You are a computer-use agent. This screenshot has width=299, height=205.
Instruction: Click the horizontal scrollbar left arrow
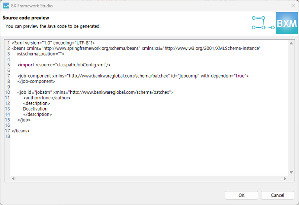(x=13, y=179)
